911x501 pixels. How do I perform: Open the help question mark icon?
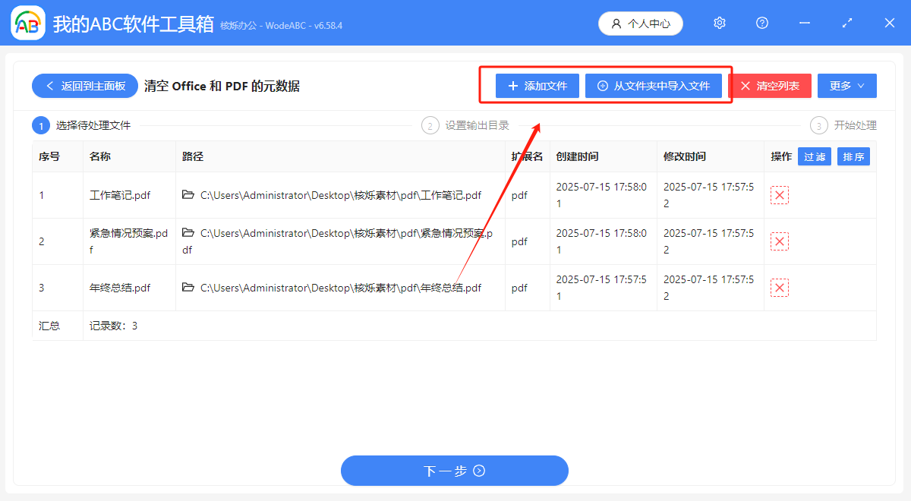(762, 24)
